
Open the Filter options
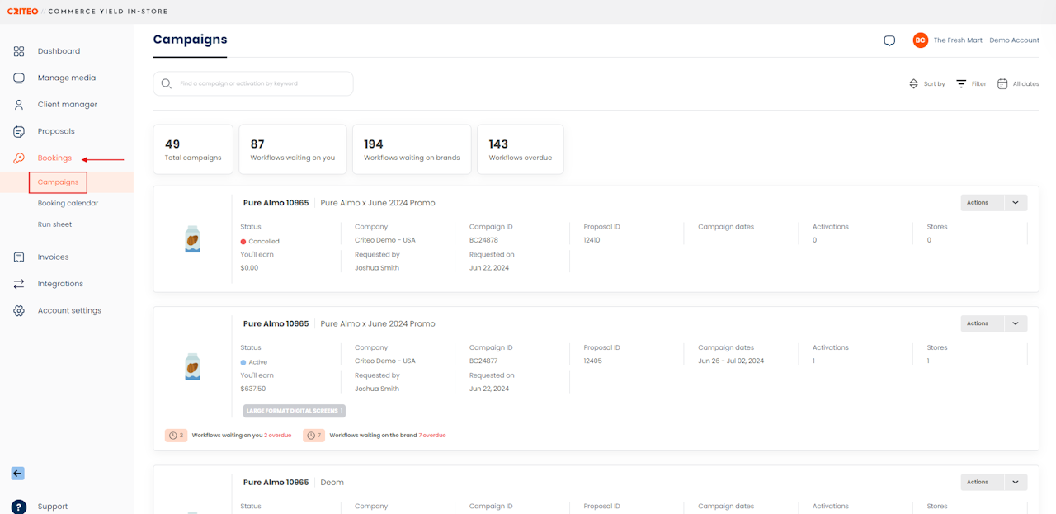pos(971,84)
